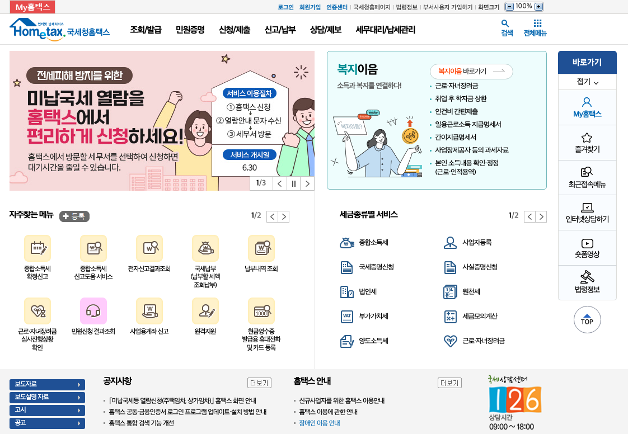Viewport: 628px width, 434px height.
Task: Click the 민원신청 결과조회 headset icon
Action: (93, 311)
